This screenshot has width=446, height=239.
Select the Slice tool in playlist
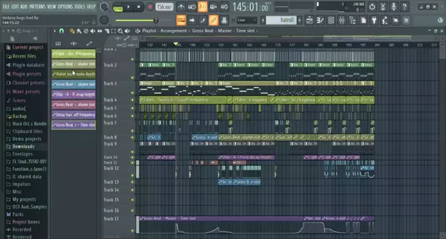pos(107,31)
